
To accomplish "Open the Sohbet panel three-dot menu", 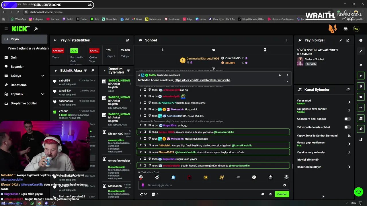I will click(287, 40).
